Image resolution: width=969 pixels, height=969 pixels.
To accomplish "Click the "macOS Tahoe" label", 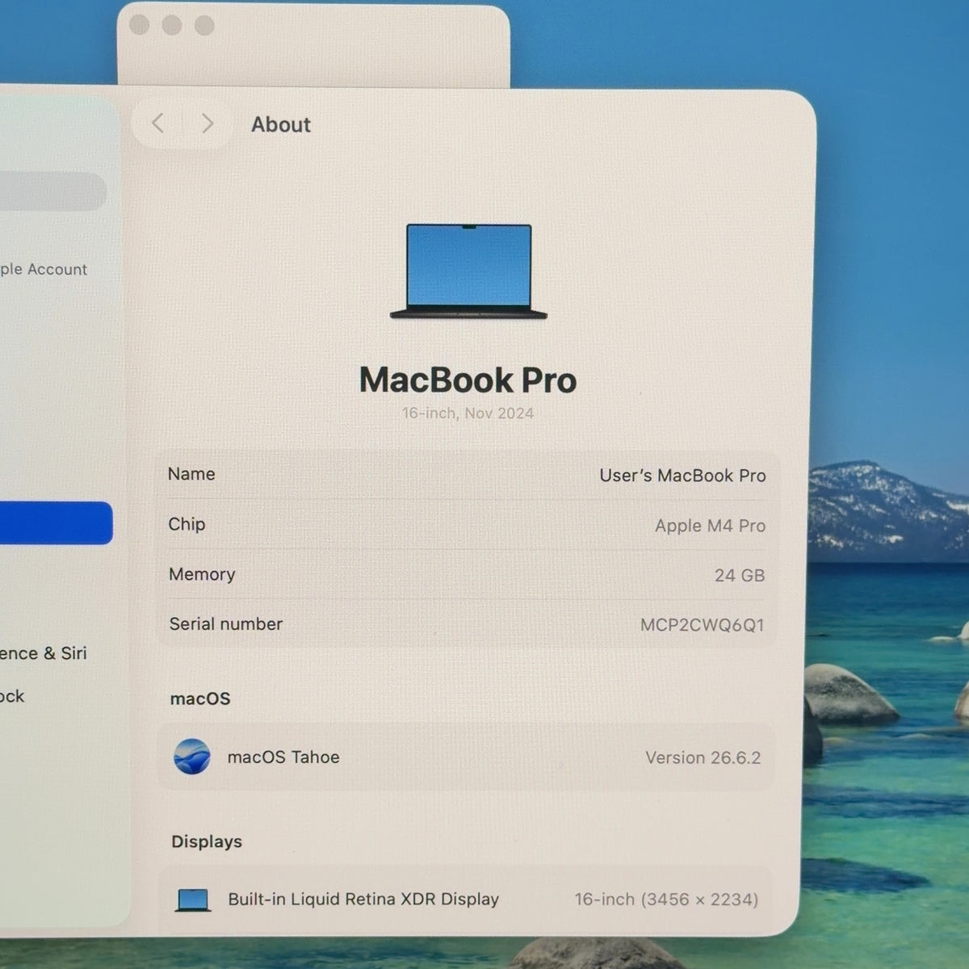I will pyautogui.click(x=283, y=757).
